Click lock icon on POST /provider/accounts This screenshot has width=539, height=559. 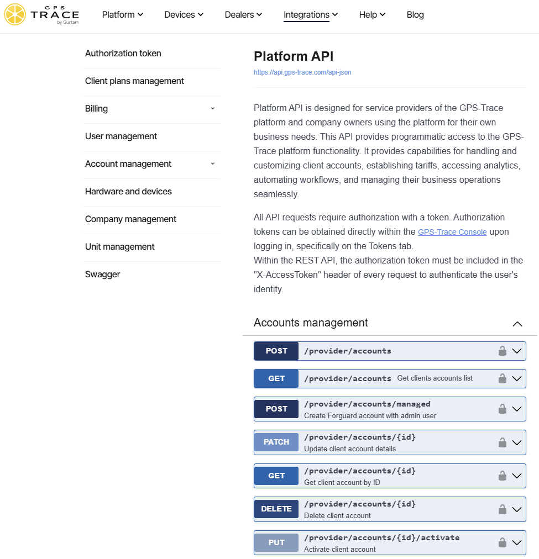[x=503, y=351]
